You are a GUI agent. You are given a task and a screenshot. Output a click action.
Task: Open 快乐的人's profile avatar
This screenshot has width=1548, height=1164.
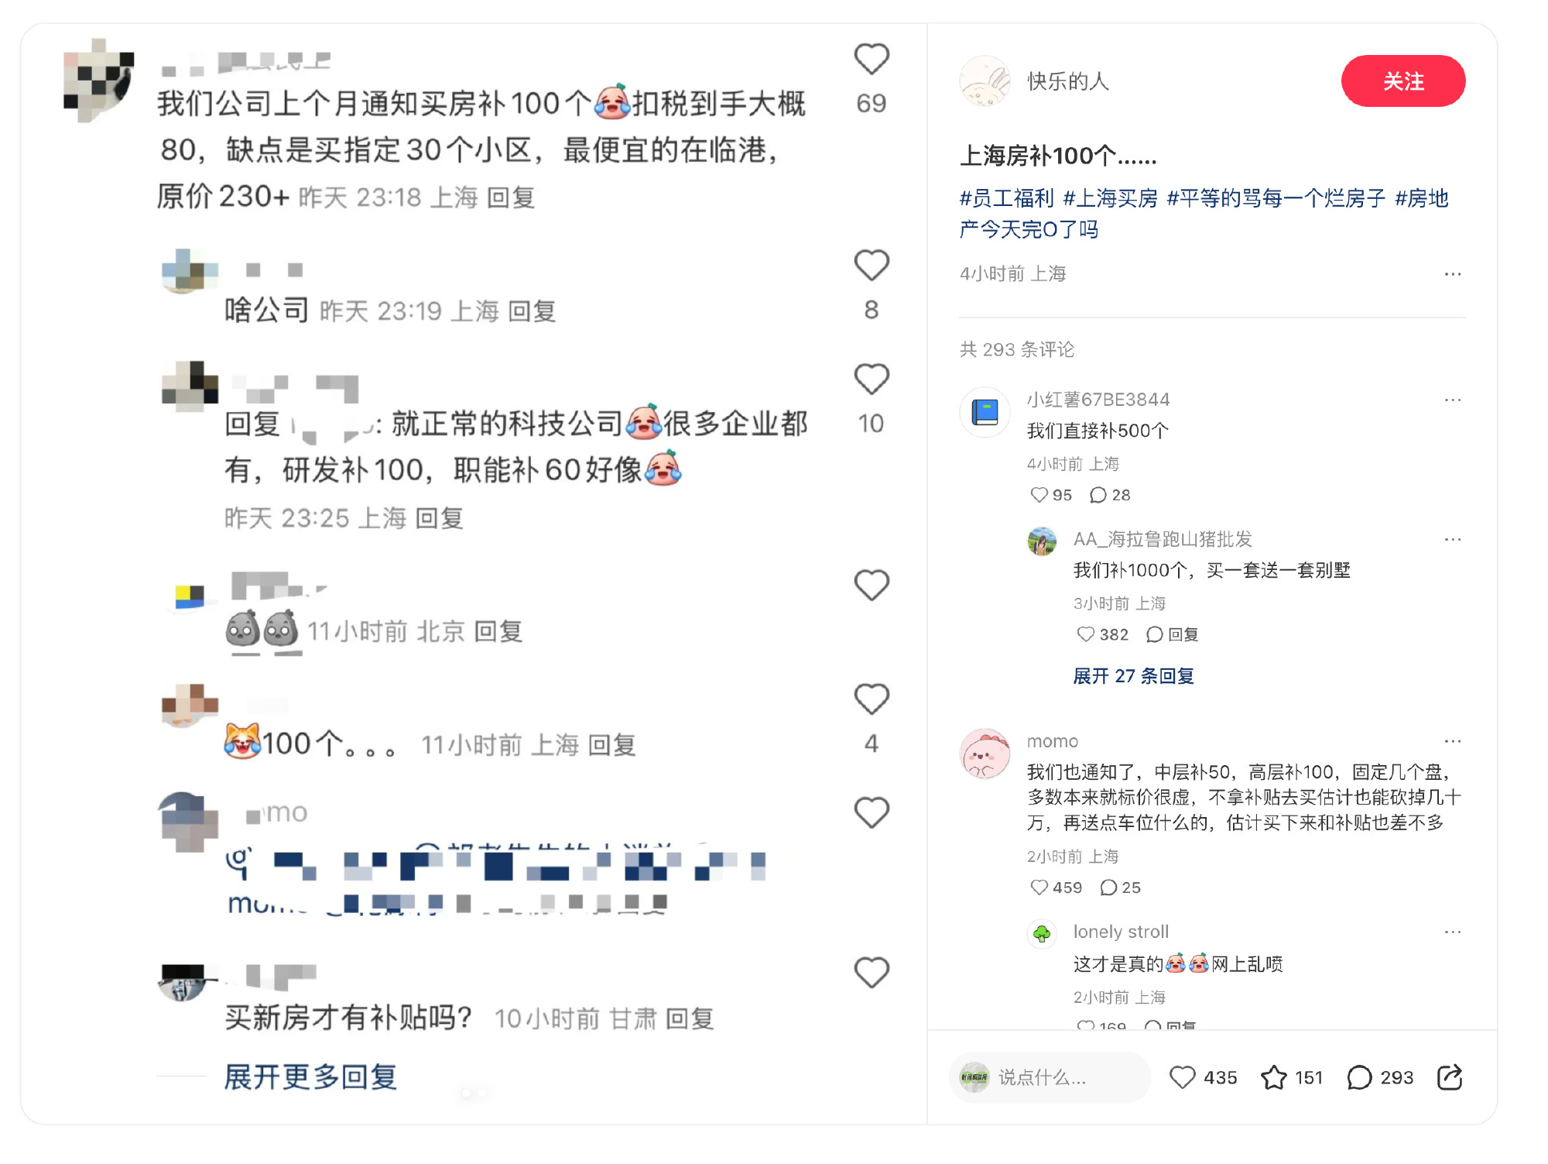click(985, 81)
